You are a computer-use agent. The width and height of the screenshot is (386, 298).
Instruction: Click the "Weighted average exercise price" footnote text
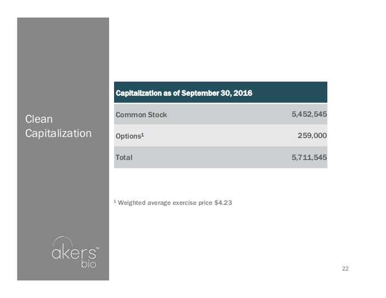pyautogui.click(x=165, y=203)
